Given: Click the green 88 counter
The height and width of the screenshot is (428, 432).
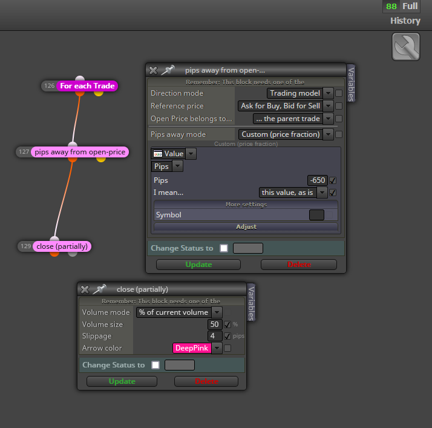Looking at the screenshot, I should tap(391, 6).
